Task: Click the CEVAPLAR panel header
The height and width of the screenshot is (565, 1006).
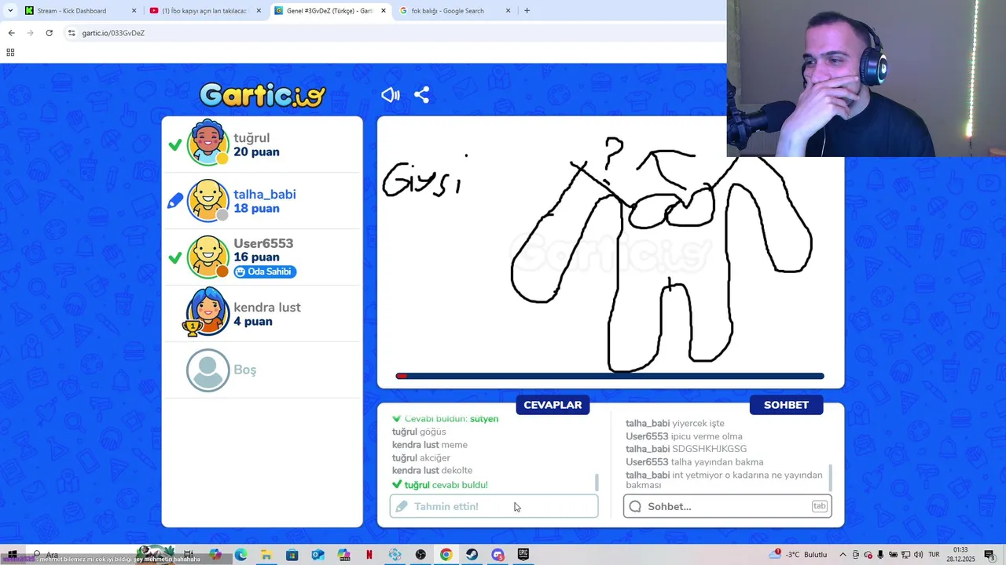Action: point(553,405)
